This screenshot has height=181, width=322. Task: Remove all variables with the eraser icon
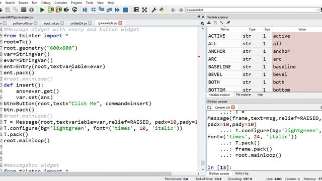click(228, 23)
